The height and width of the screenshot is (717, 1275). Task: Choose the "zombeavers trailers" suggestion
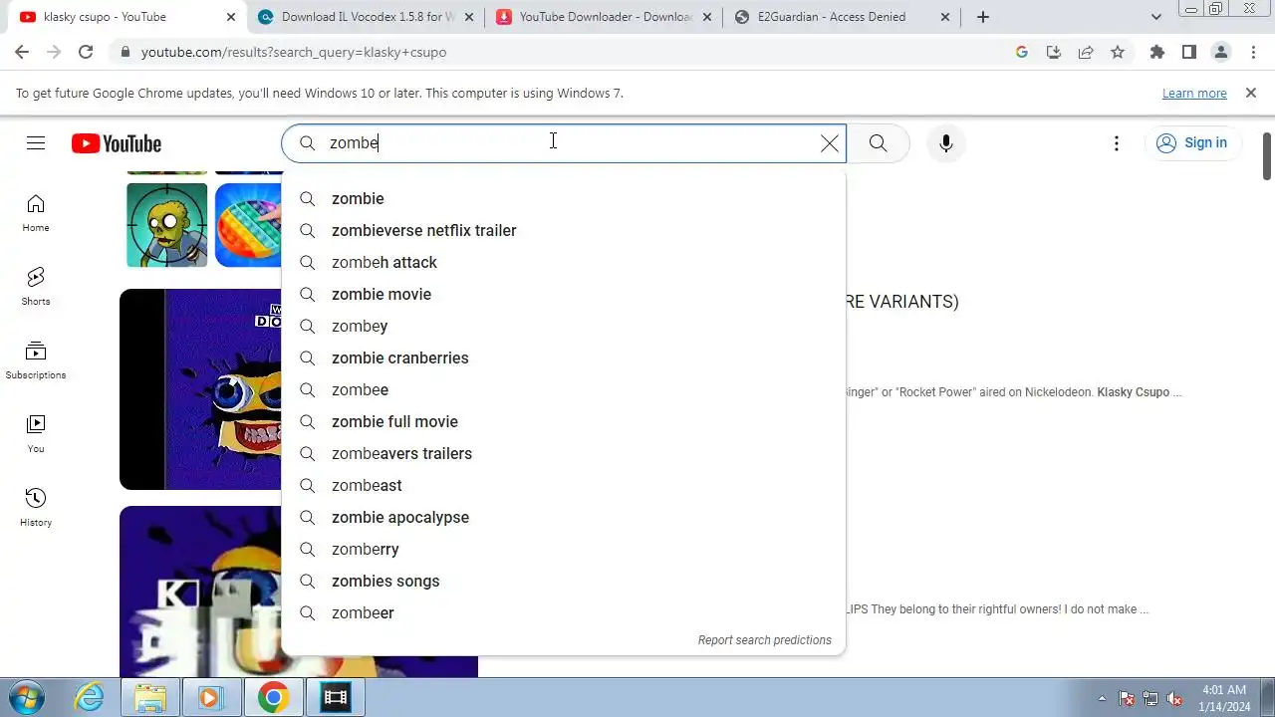[x=564, y=454]
